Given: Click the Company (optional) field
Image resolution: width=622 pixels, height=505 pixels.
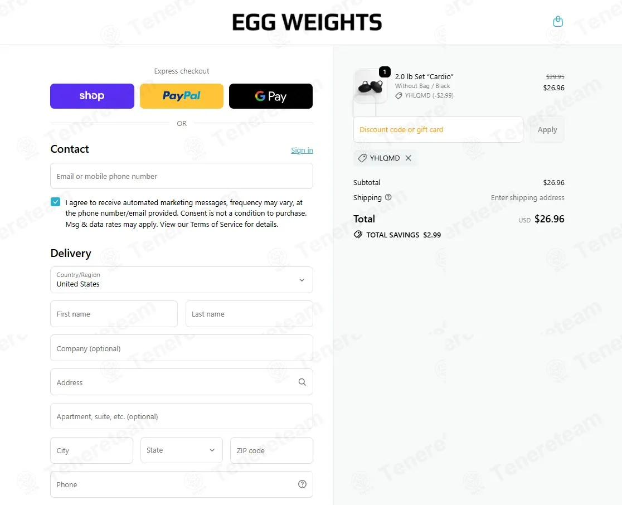Looking at the screenshot, I should pos(182,348).
